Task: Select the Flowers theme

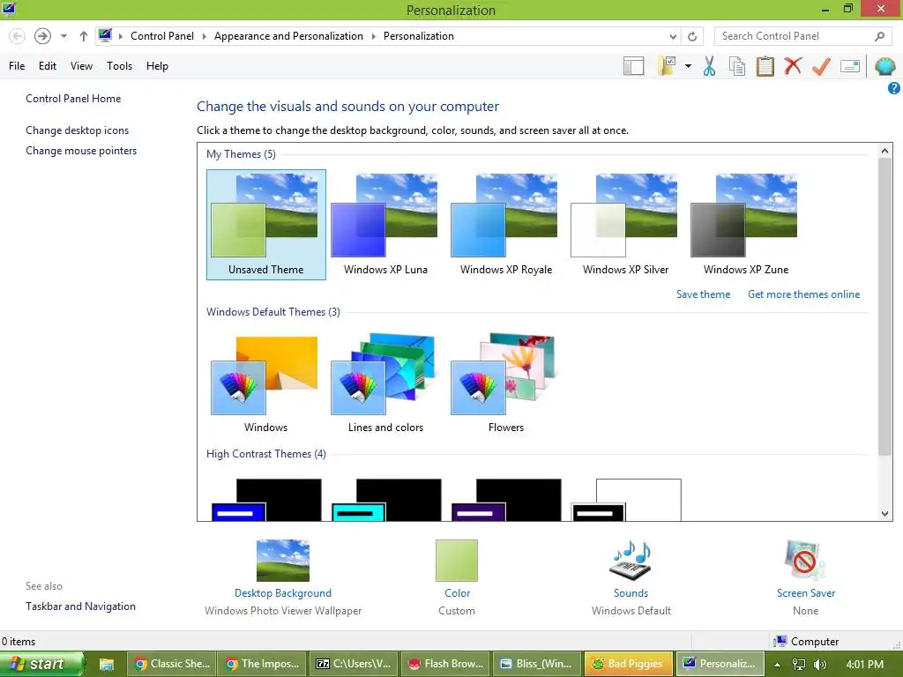Action: click(x=505, y=383)
